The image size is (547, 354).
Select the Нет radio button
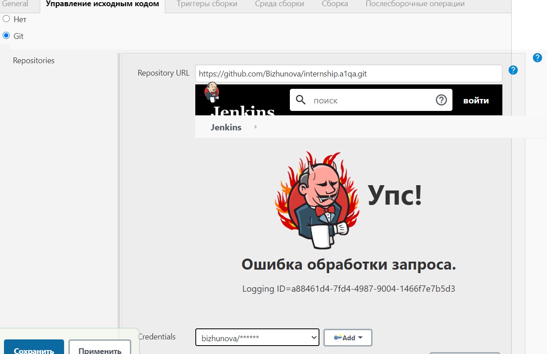pyautogui.click(x=6, y=19)
